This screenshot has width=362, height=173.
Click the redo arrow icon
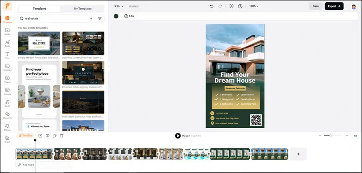click(220, 6)
